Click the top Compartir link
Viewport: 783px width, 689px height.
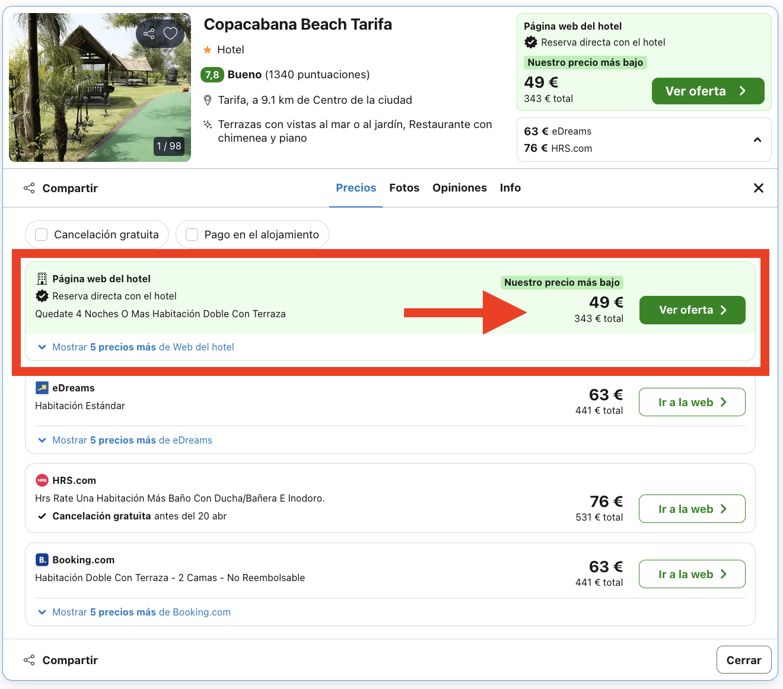70,188
